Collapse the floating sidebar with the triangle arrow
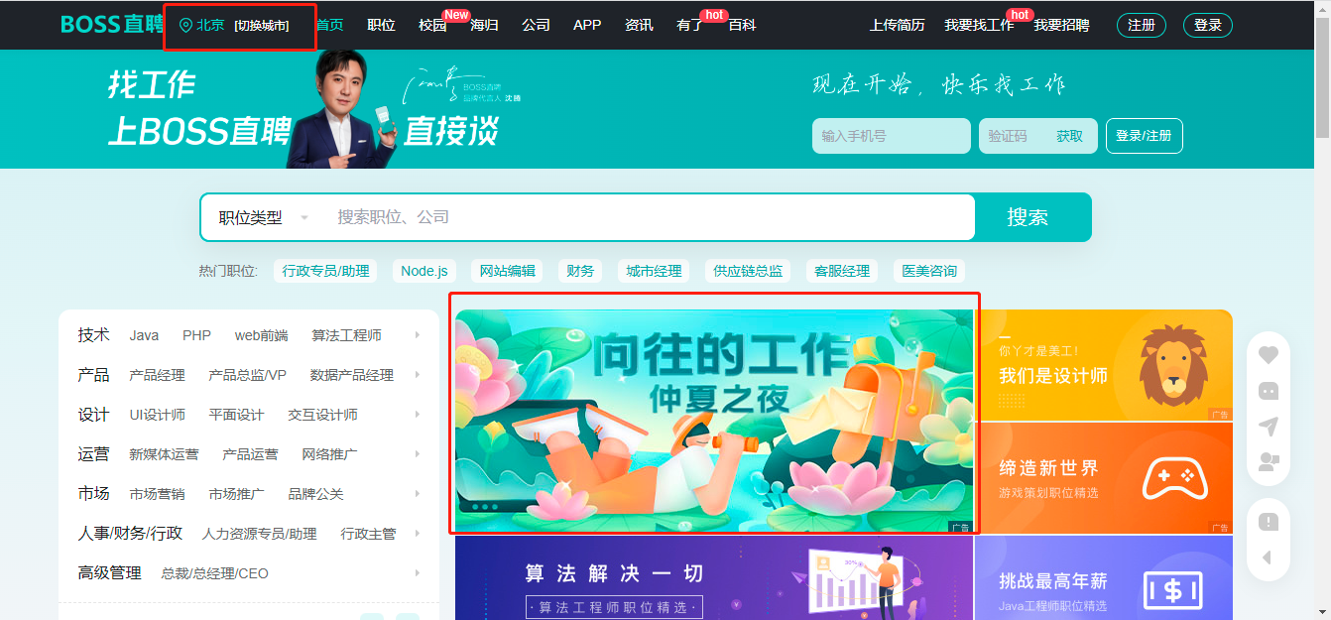 click(x=1267, y=558)
